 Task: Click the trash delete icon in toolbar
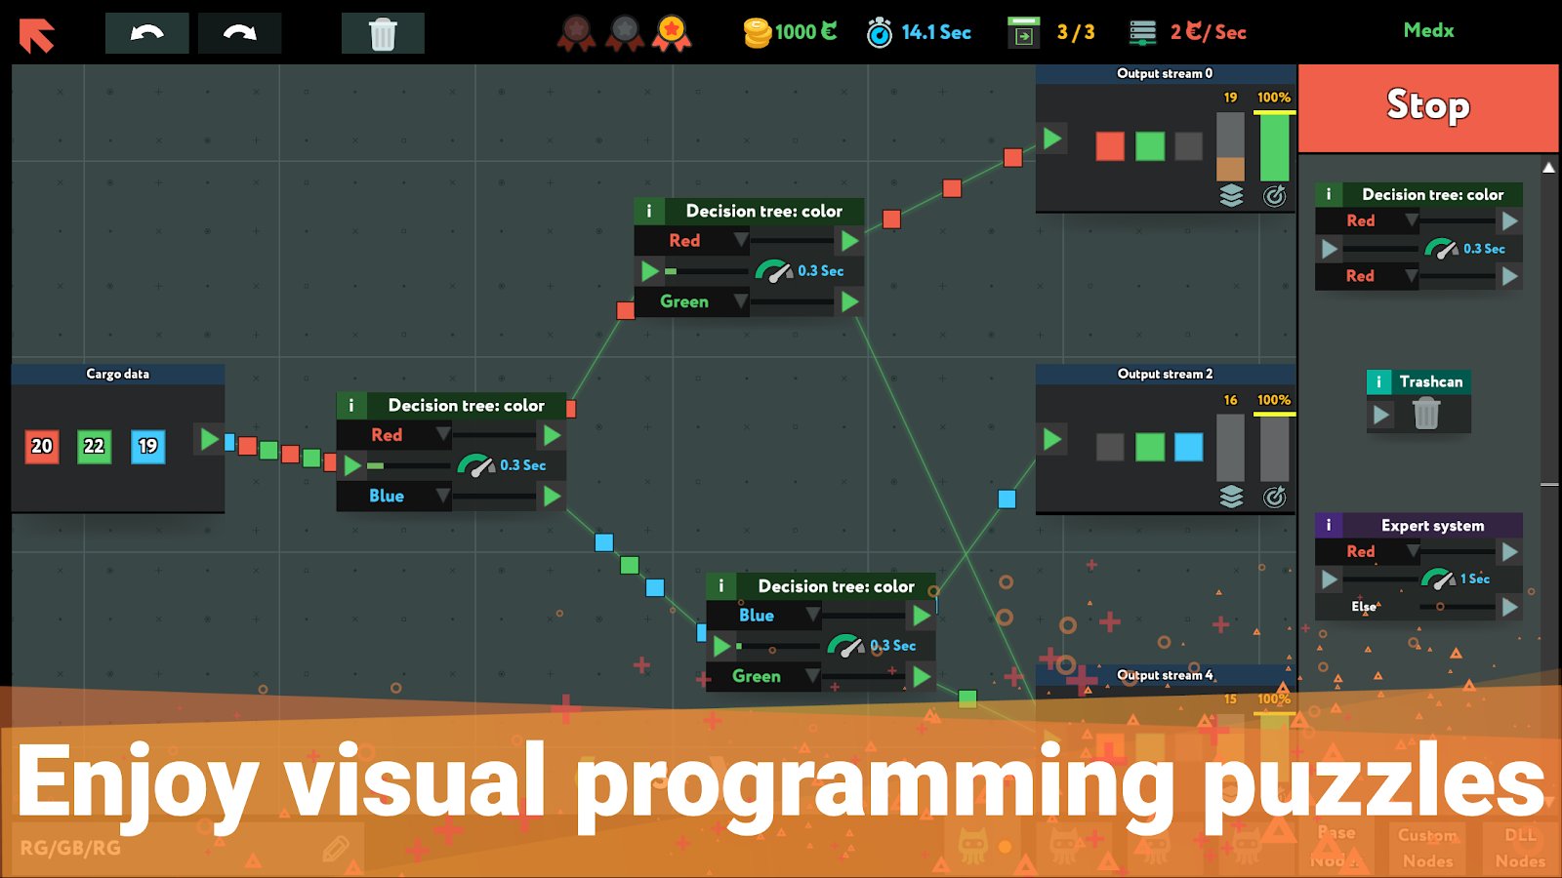383,34
